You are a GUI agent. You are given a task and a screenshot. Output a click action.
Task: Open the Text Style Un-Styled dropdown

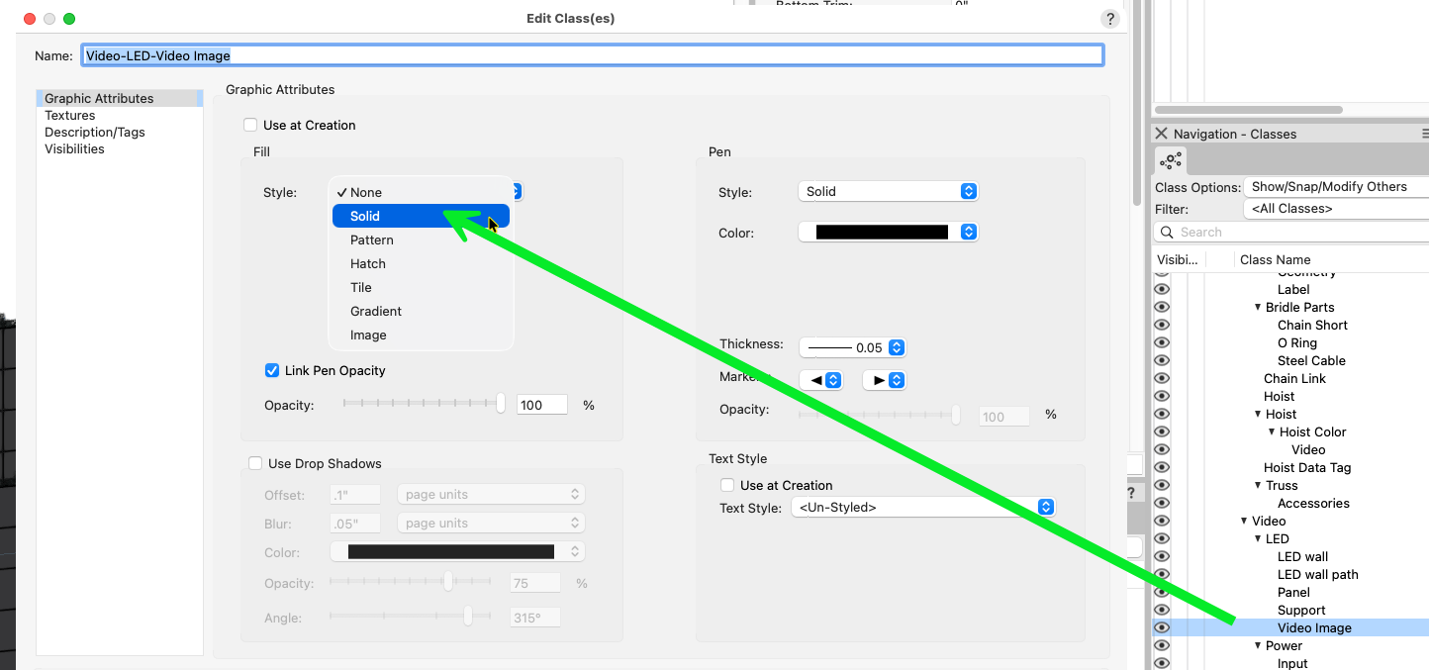(922, 508)
